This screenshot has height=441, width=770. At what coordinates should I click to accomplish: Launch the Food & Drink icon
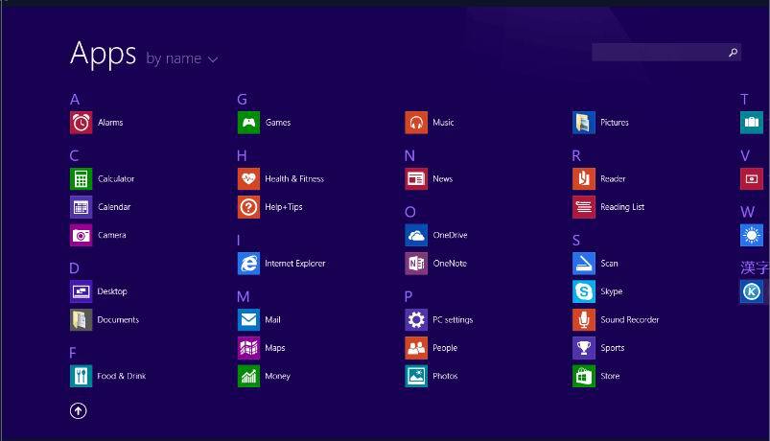(x=81, y=376)
